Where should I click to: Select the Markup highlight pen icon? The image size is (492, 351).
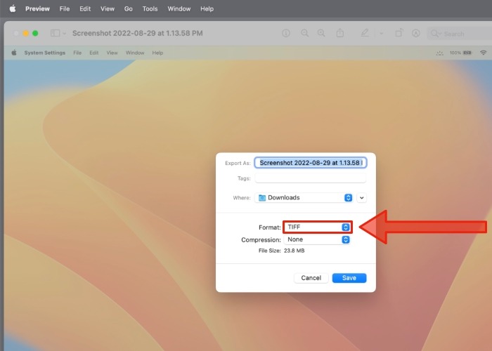(x=365, y=33)
